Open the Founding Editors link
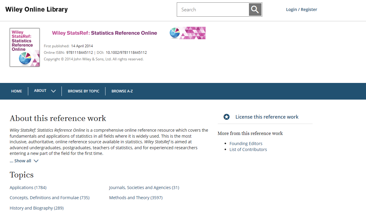The image size is (366, 217). [x=246, y=144]
